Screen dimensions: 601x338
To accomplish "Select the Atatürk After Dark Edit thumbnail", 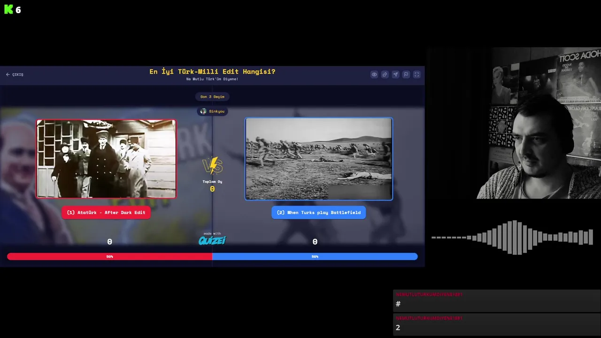I will 106,159.
